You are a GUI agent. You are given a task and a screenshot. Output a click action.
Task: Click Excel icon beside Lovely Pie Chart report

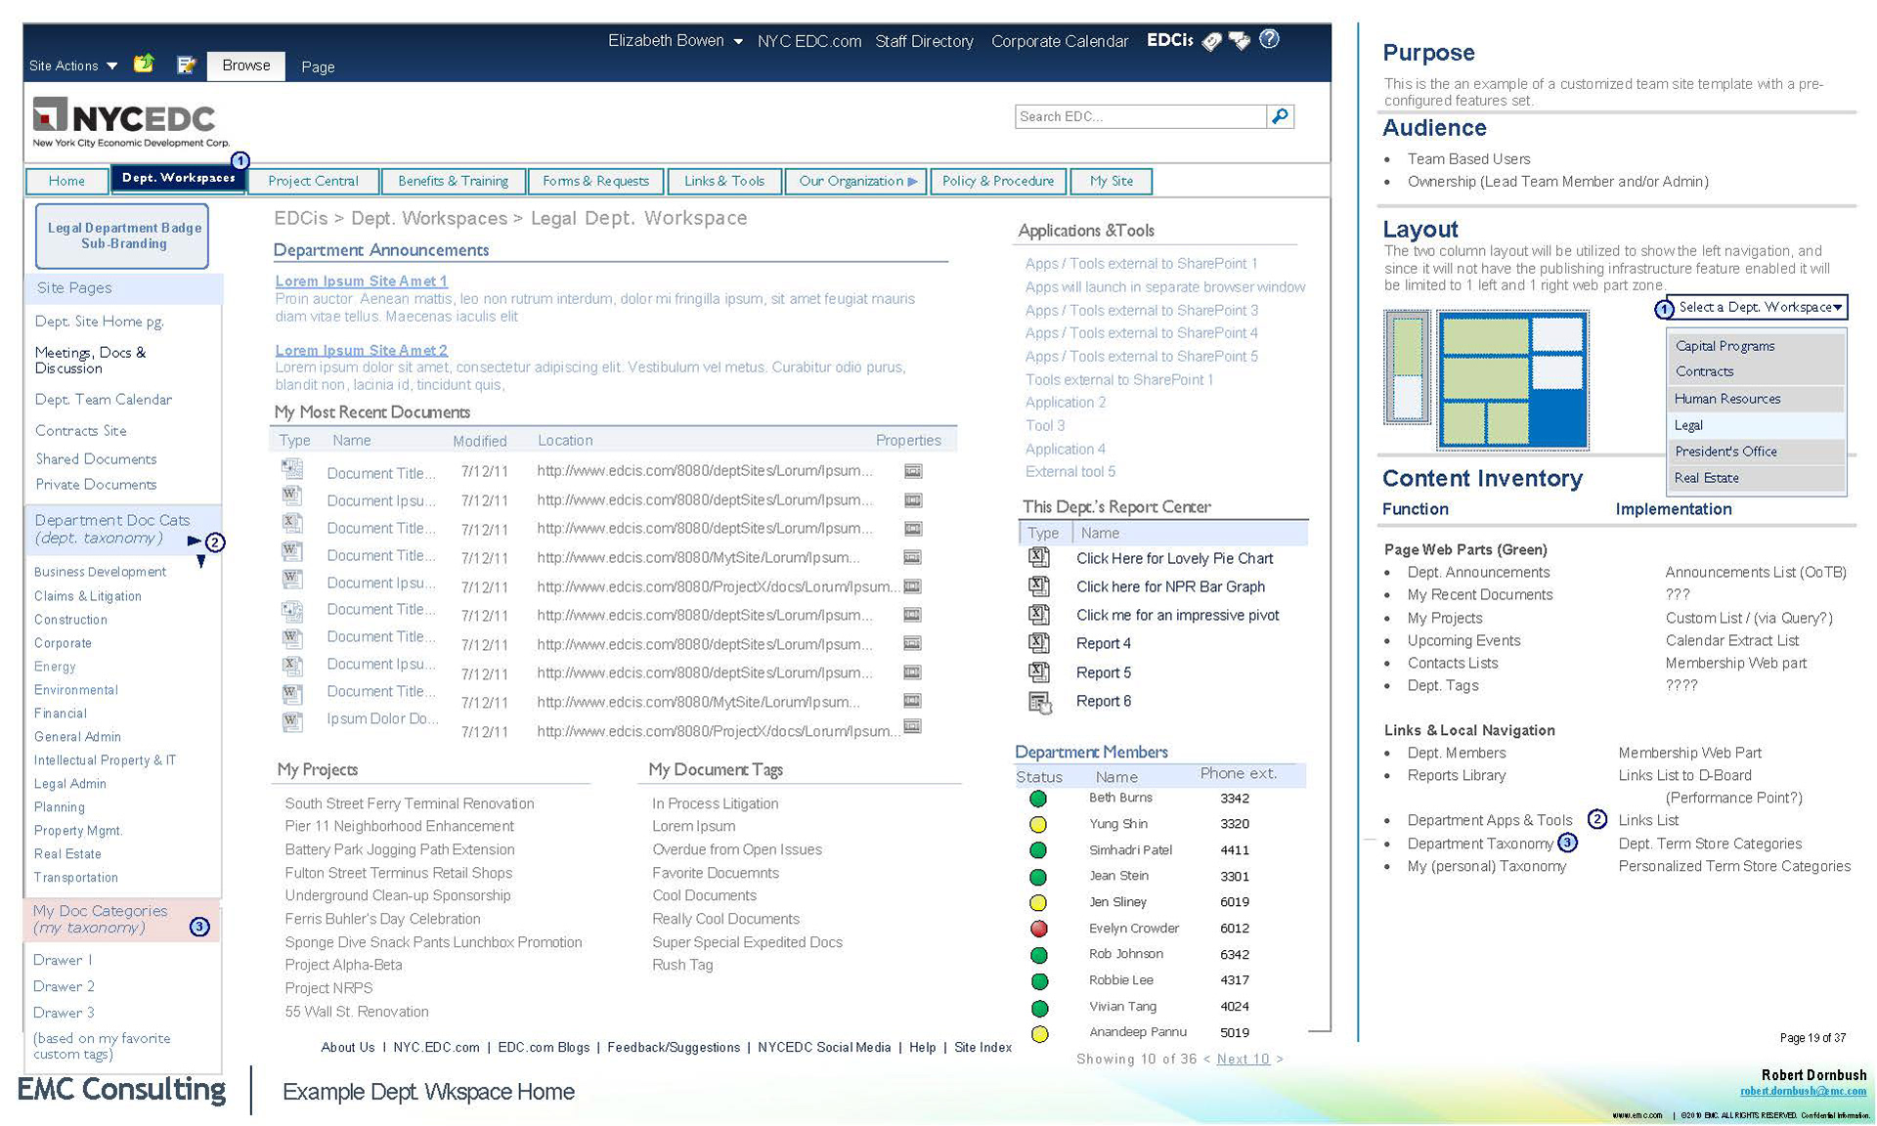1039,558
